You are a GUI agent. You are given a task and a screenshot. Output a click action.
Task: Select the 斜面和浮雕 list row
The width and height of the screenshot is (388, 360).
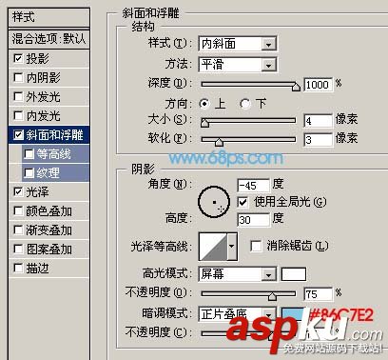point(49,134)
